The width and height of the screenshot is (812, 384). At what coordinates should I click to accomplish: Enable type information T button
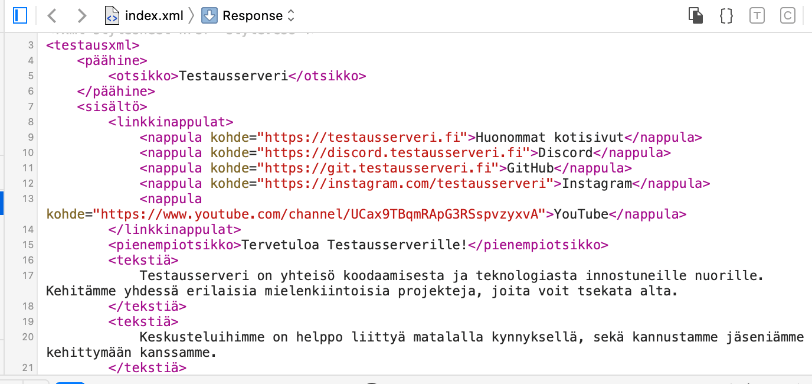tap(757, 15)
